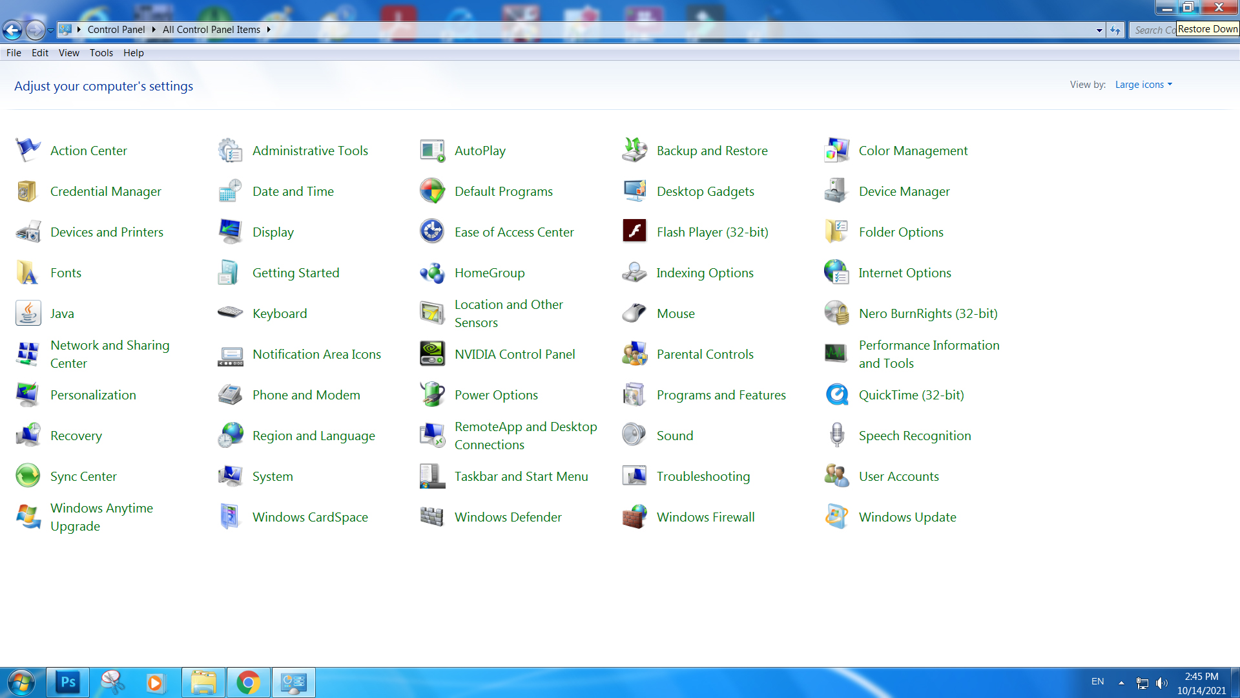
Task: Open the Backup and Restore icon
Action: 635,150
